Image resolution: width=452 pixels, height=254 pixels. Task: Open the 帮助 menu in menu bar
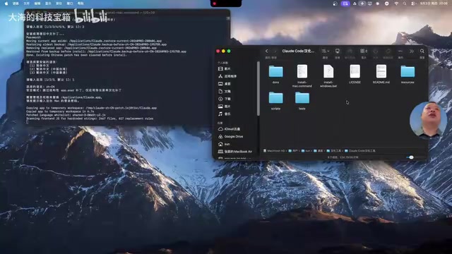(x=81, y=4)
